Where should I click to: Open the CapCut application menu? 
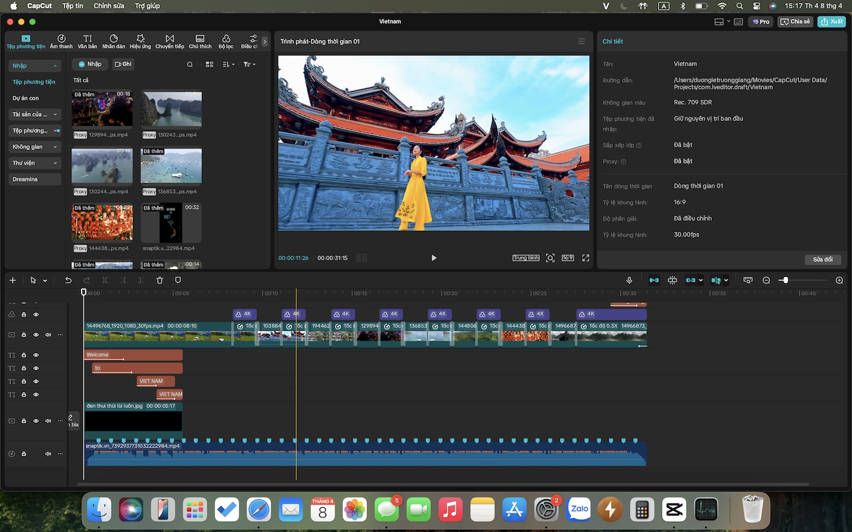40,6
